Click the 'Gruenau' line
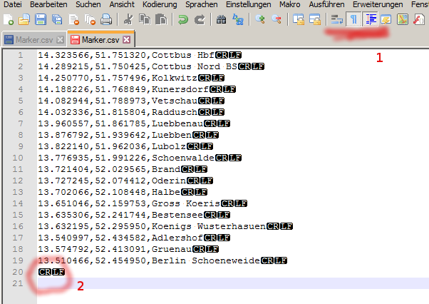The image size is (429, 304). 128,249
